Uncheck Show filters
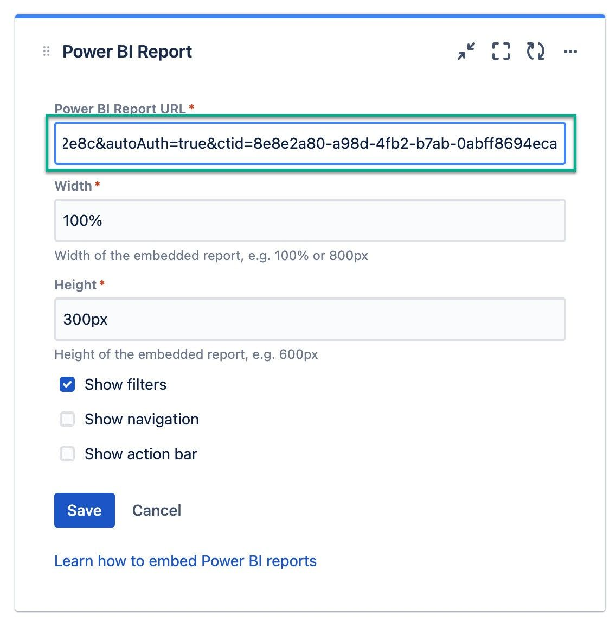The height and width of the screenshot is (621, 616). click(x=67, y=384)
